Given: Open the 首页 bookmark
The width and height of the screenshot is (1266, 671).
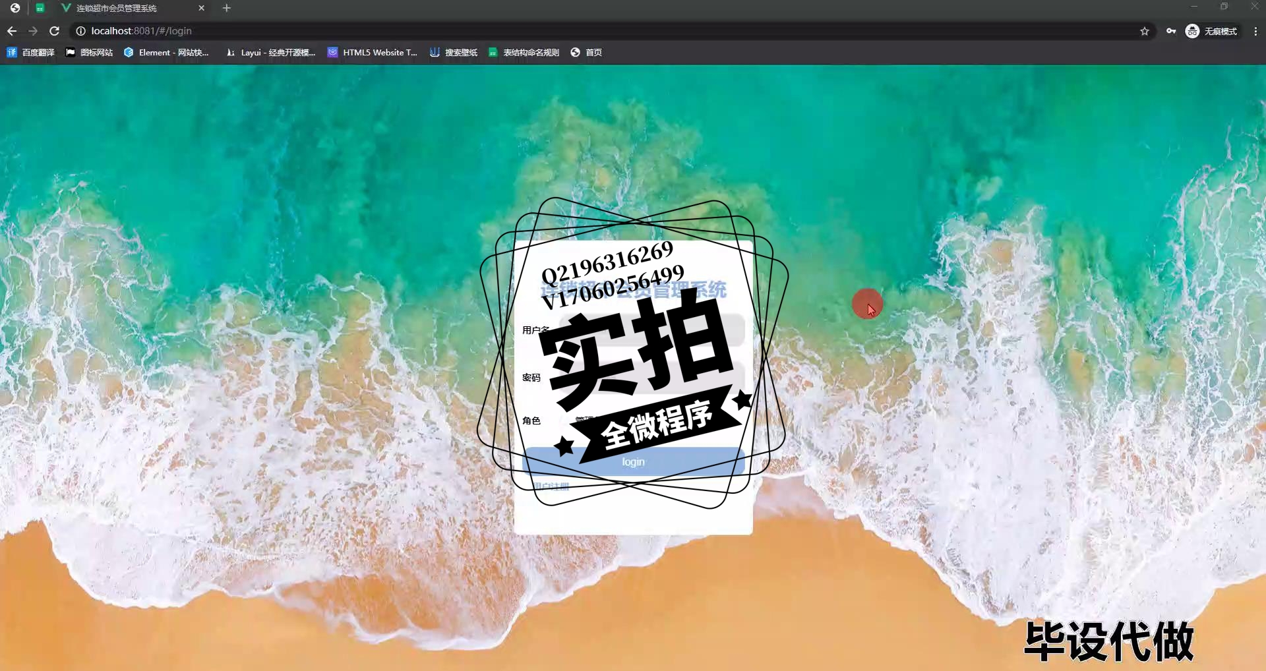Looking at the screenshot, I should [x=586, y=52].
